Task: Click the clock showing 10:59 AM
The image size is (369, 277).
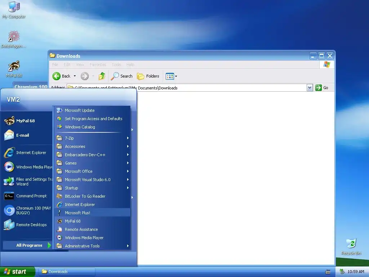Action: coord(356,272)
